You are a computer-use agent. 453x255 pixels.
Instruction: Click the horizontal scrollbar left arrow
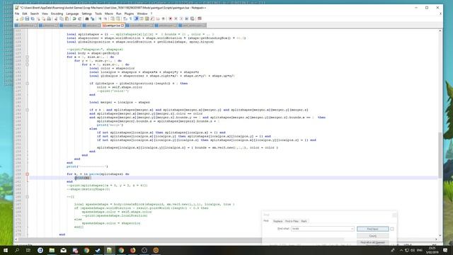[x=16, y=239]
